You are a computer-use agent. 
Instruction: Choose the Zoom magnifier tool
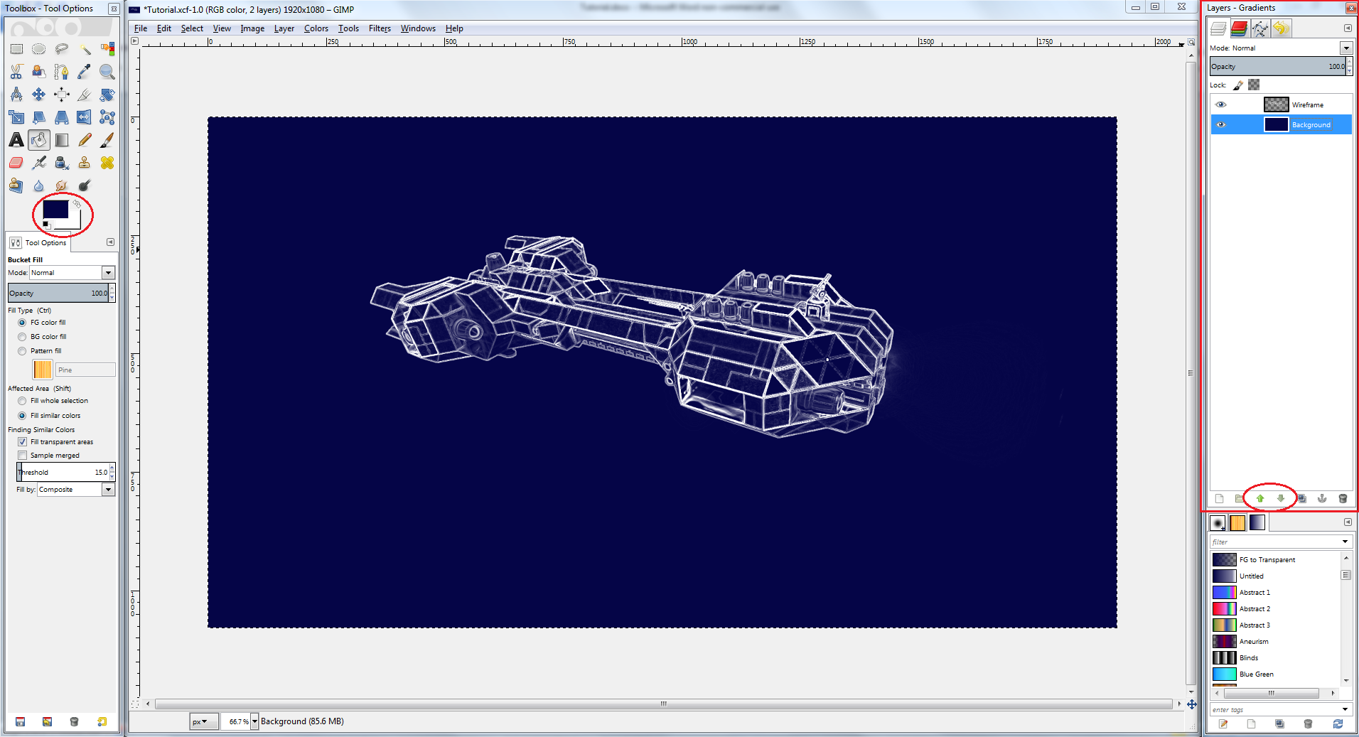(x=107, y=72)
